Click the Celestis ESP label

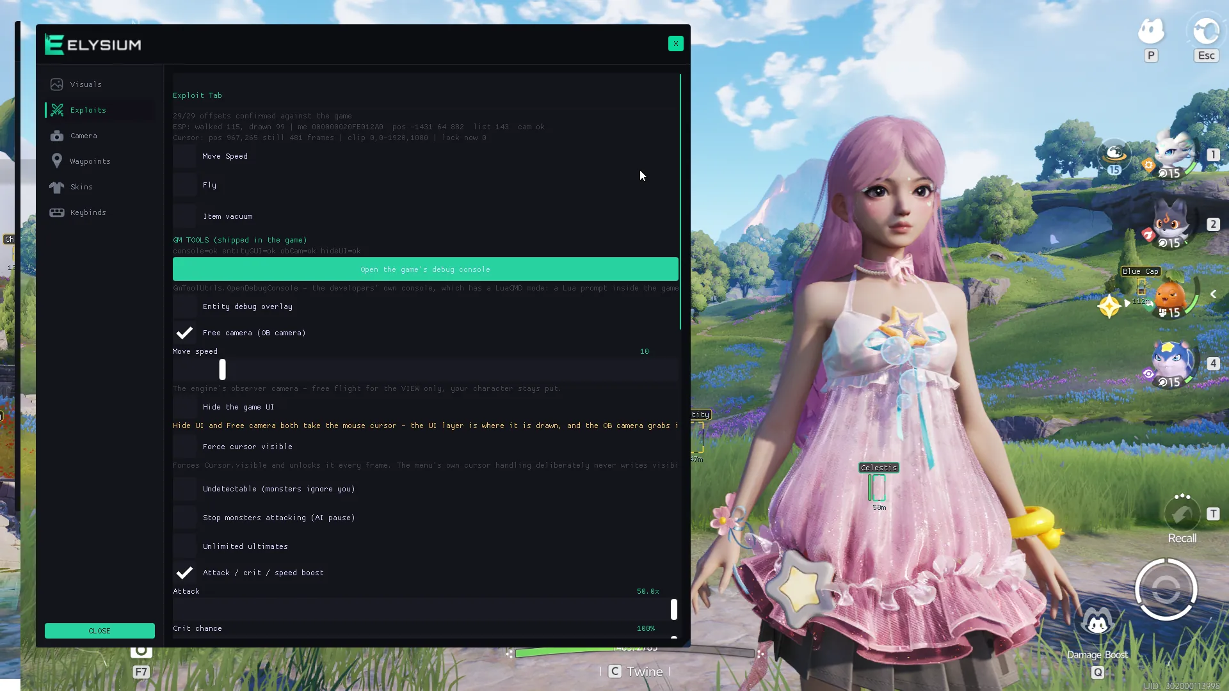click(x=879, y=468)
